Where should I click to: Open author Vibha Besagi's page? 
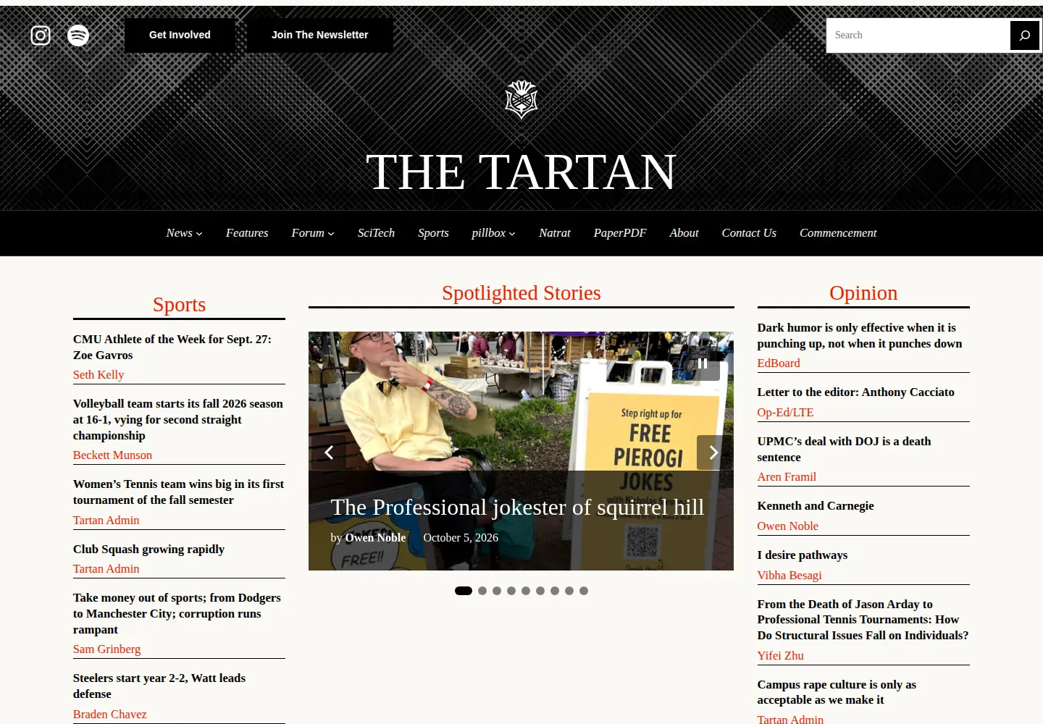point(789,576)
